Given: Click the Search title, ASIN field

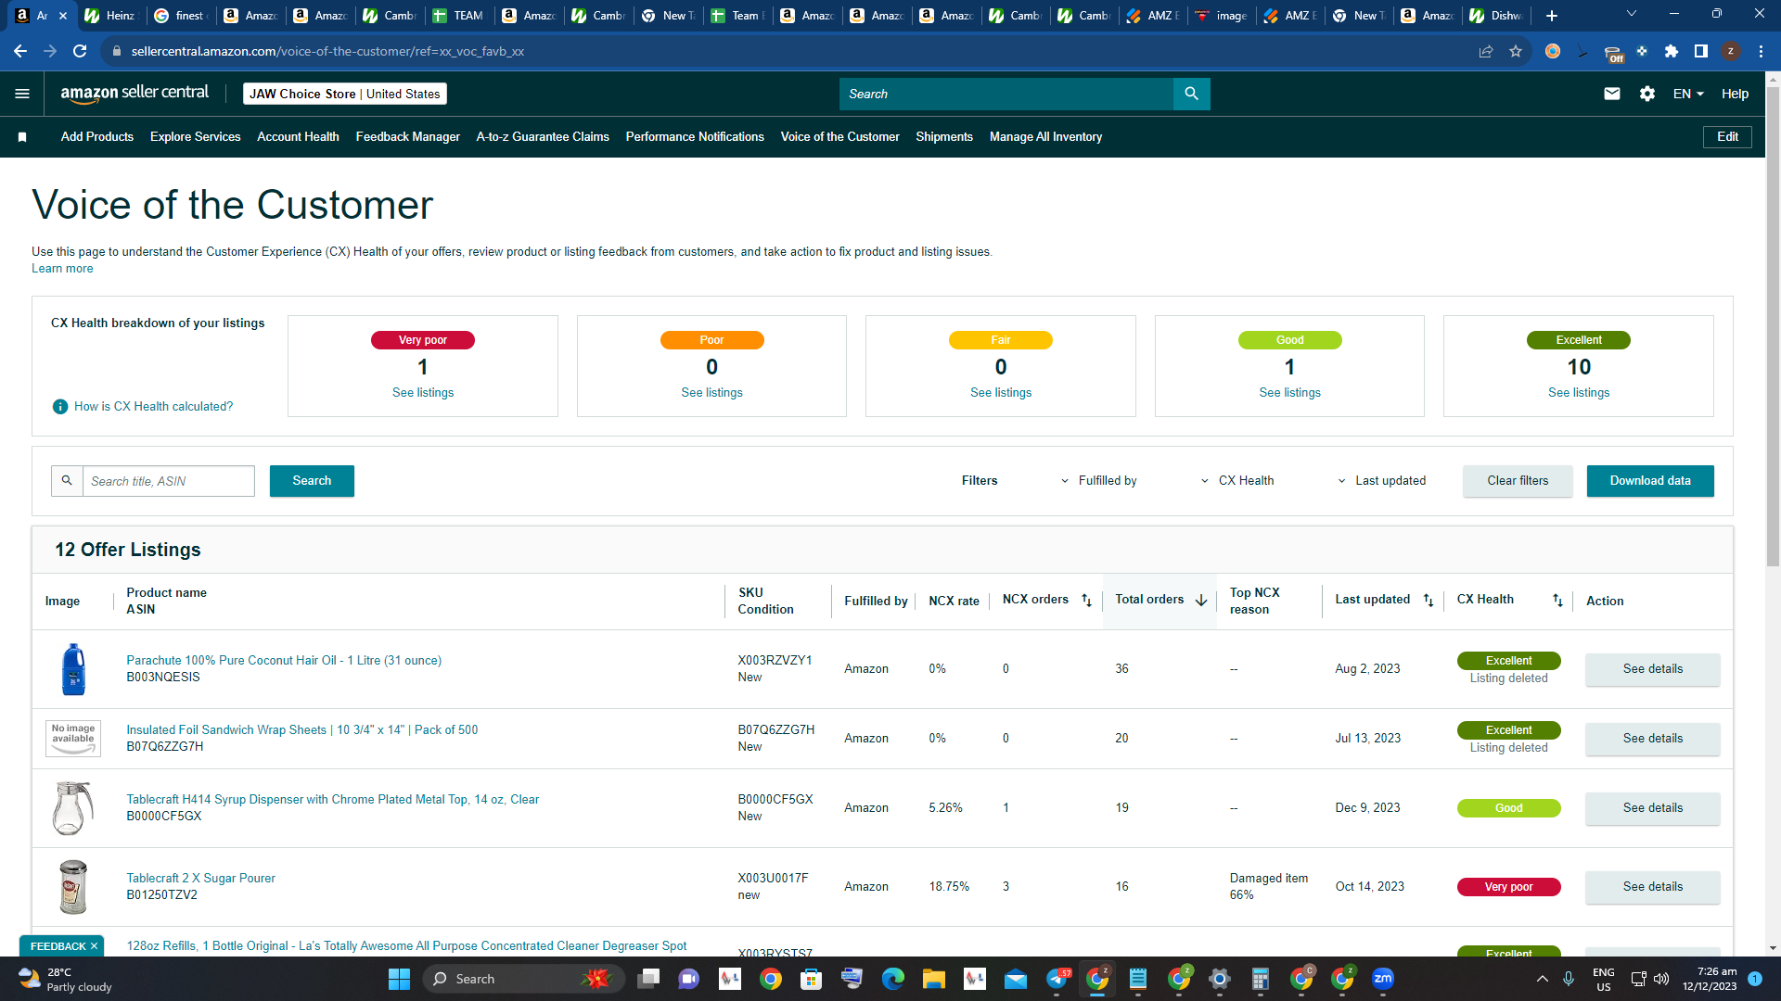Looking at the screenshot, I should click(x=169, y=481).
